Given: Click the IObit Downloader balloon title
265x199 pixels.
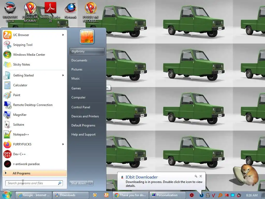Looking at the screenshot, I should point(142,177).
